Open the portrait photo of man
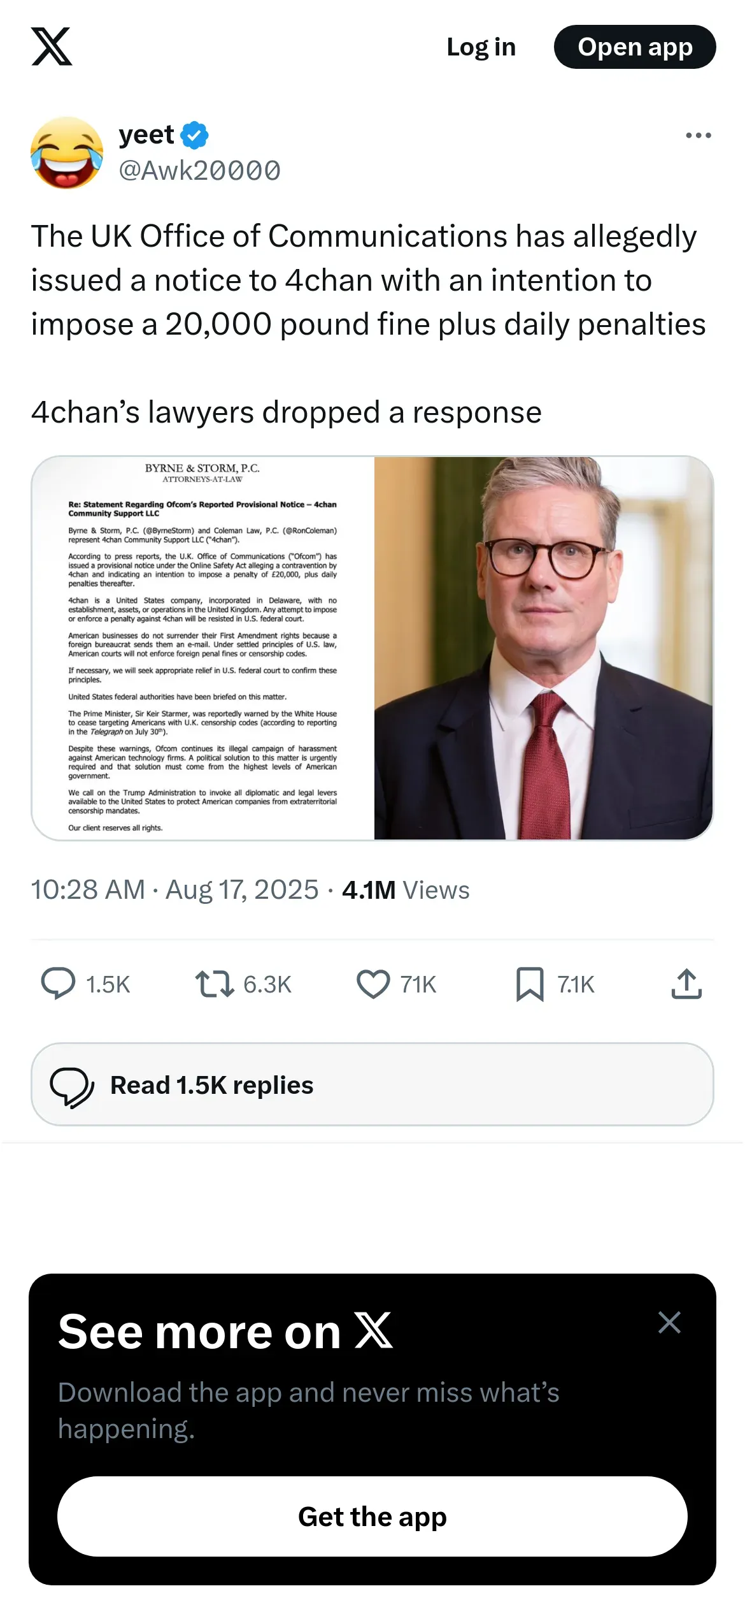The height and width of the screenshot is (1614, 745). (x=544, y=648)
